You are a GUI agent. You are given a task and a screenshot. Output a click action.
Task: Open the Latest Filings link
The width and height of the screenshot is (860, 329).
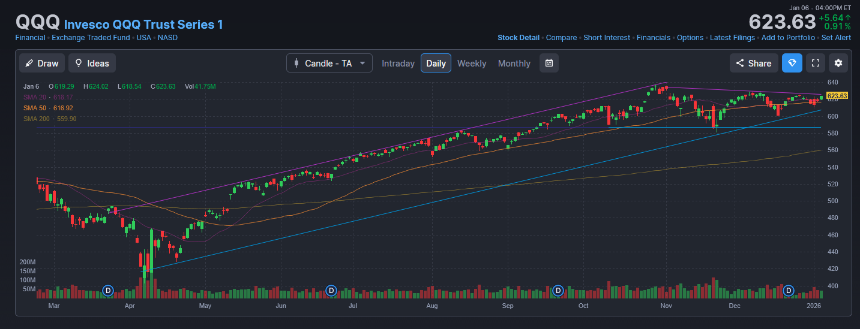[x=732, y=37]
